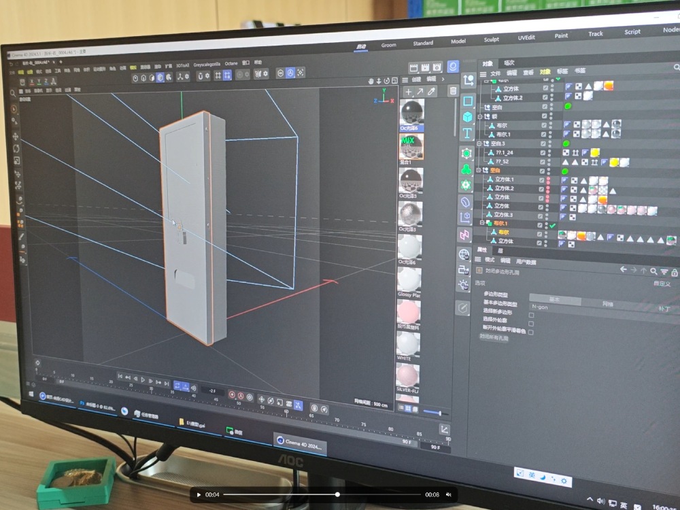The height and width of the screenshot is (510, 680).
Task: Select the Glossy Plastic material swatch
Action: click(409, 280)
